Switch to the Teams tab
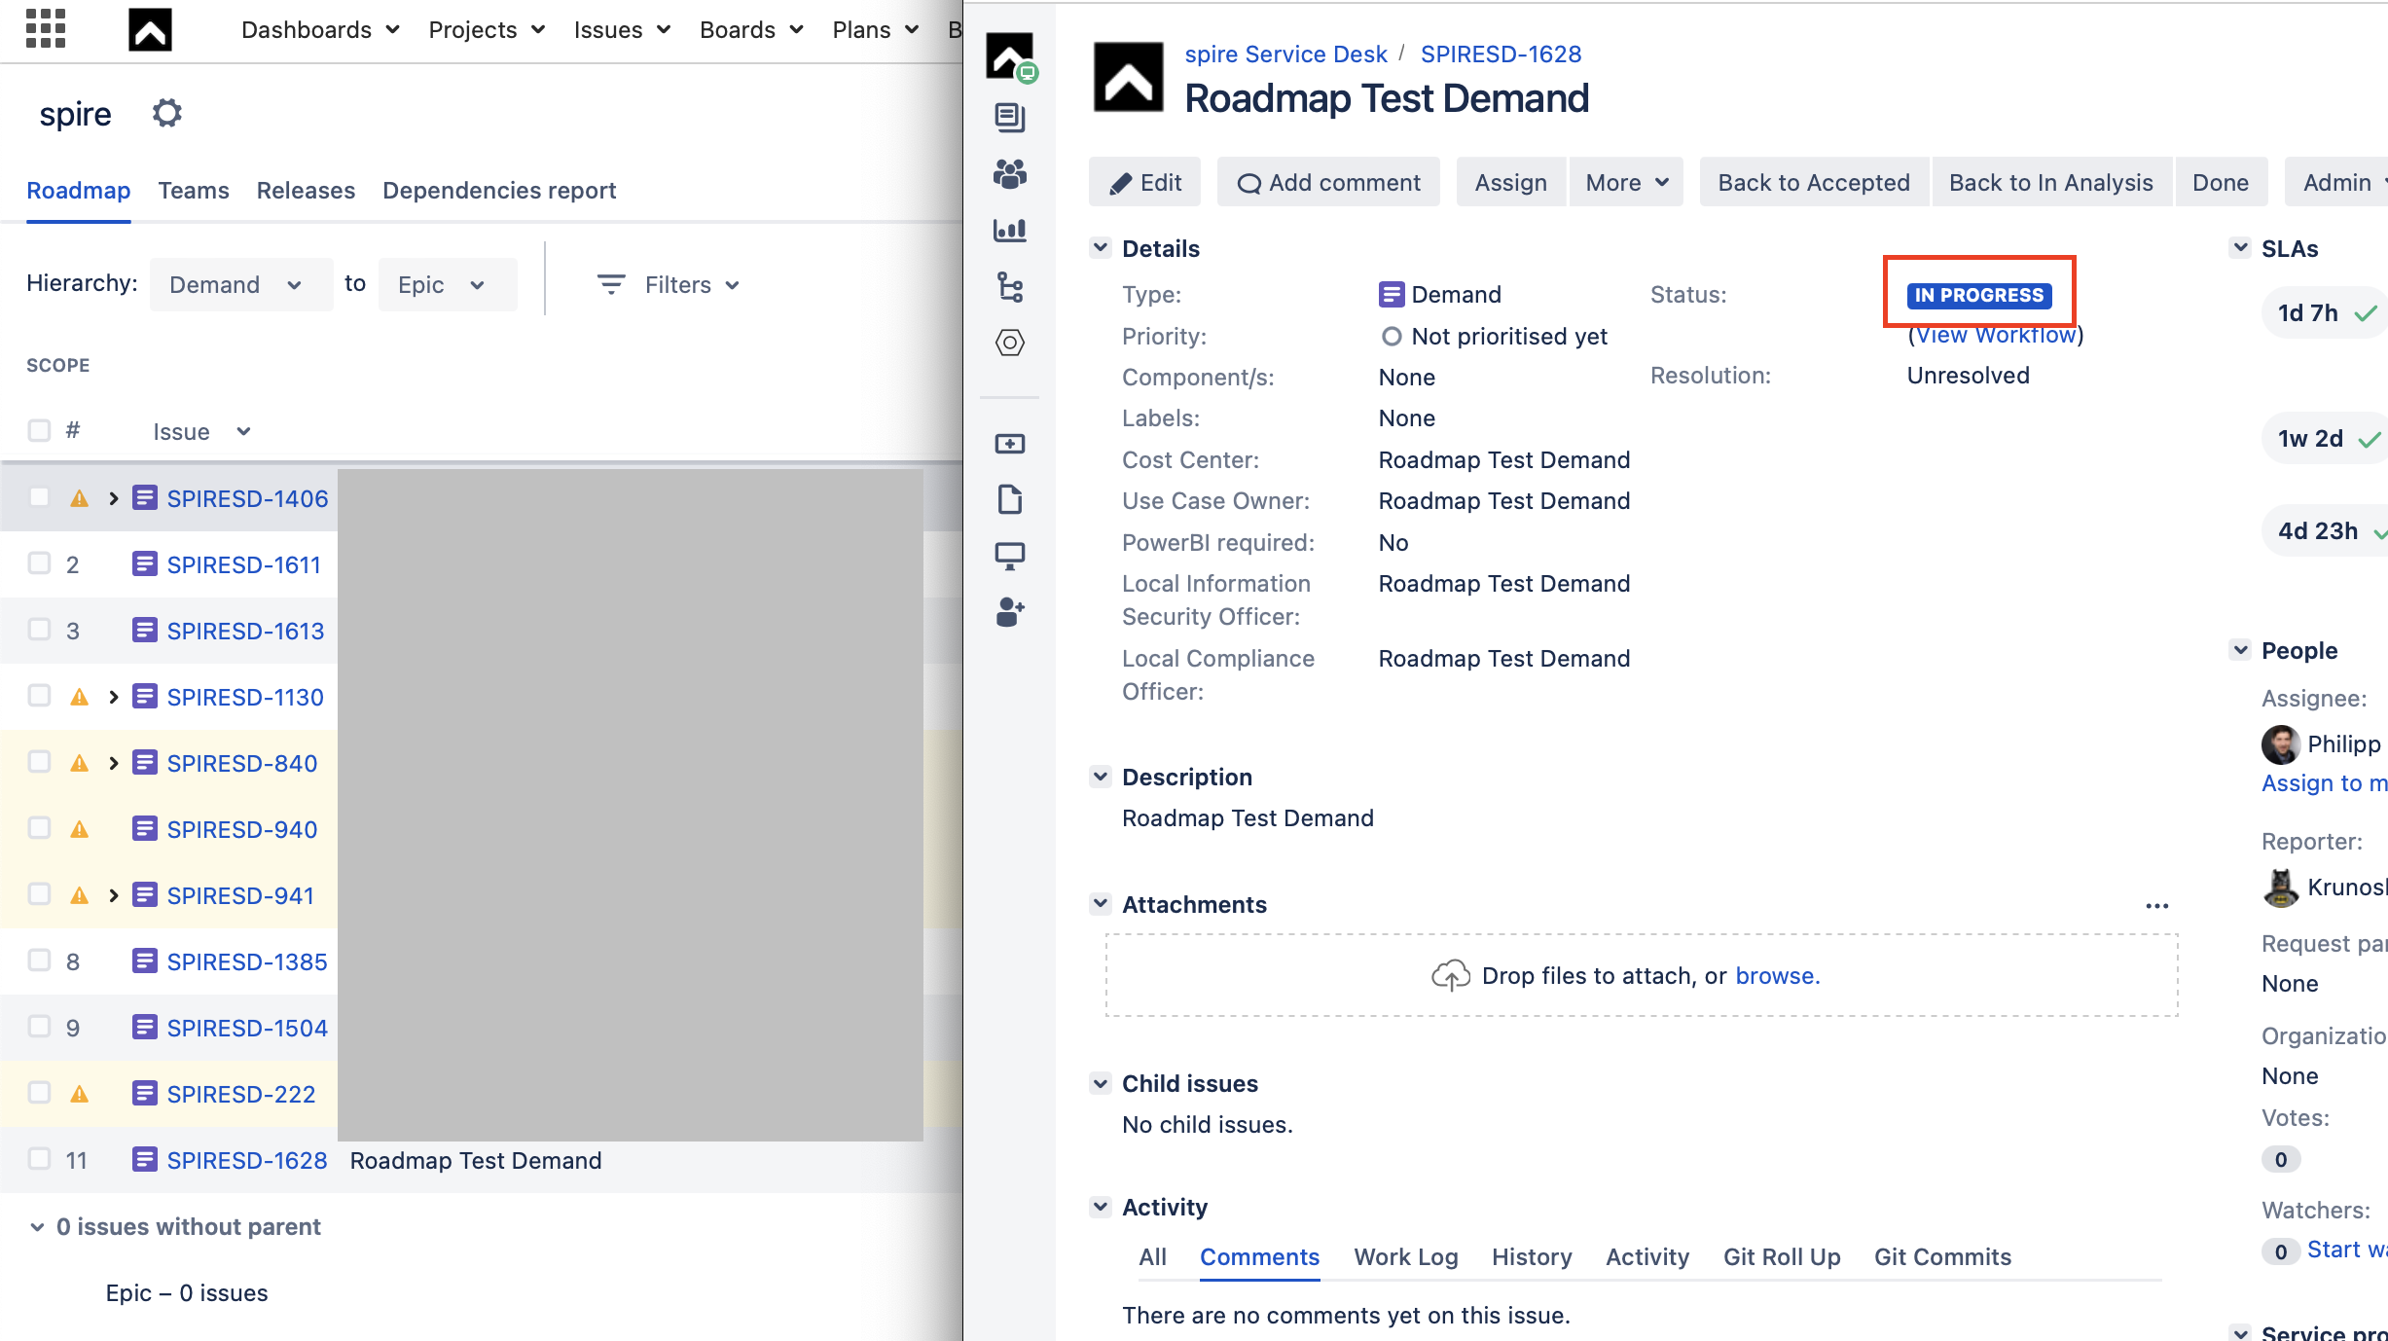The width and height of the screenshot is (2388, 1341). click(194, 190)
